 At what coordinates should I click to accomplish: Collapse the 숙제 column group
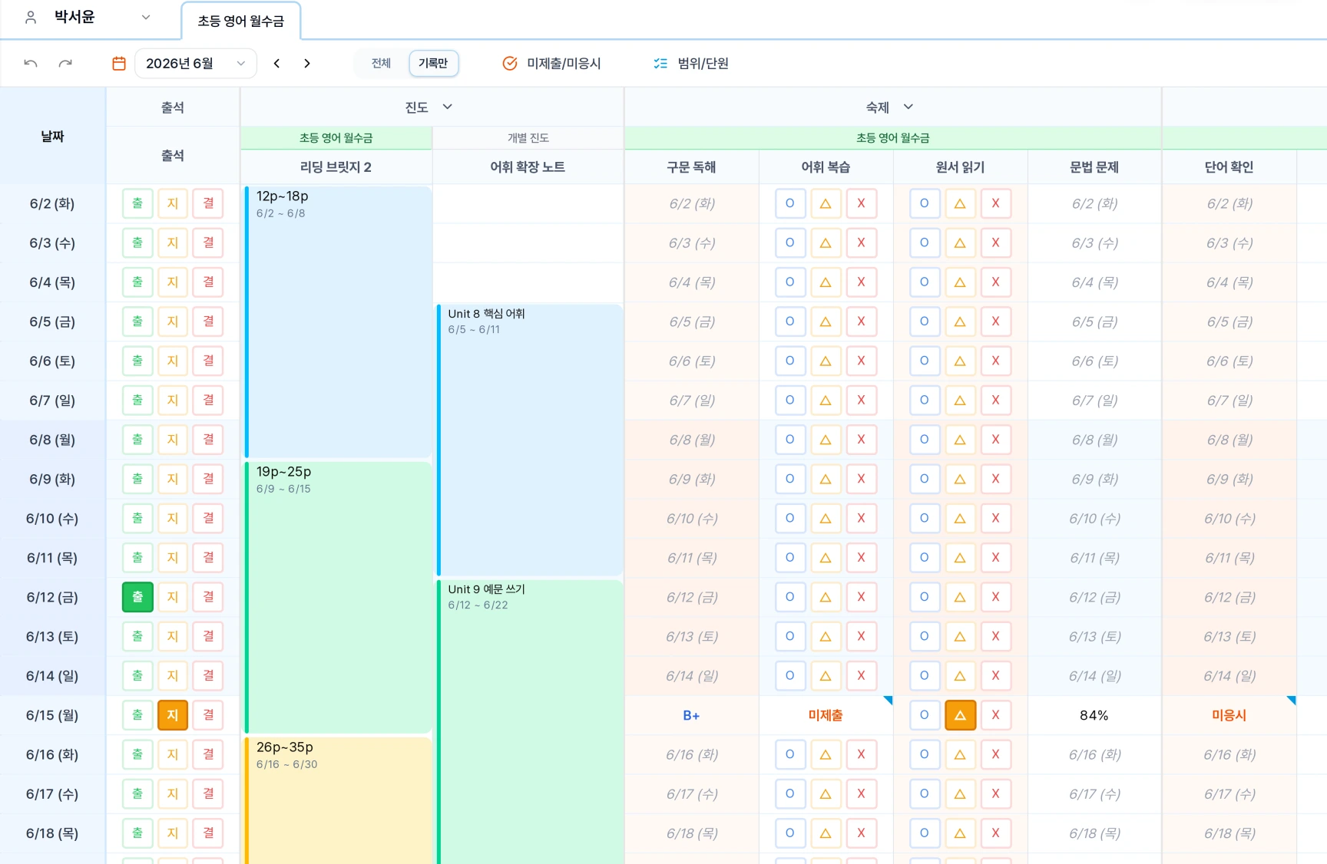[x=908, y=107]
